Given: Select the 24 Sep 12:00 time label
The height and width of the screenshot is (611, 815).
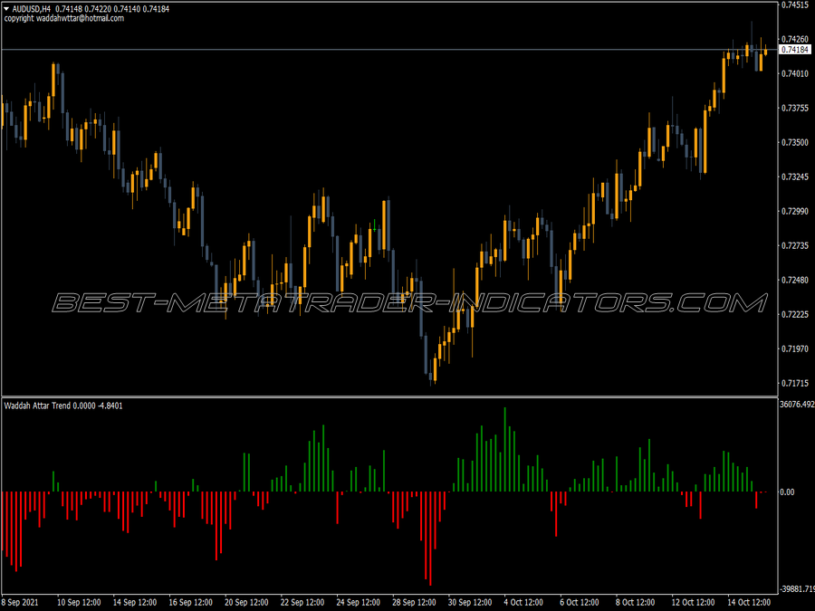Looking at the screenshot, I should pos(358,602).
